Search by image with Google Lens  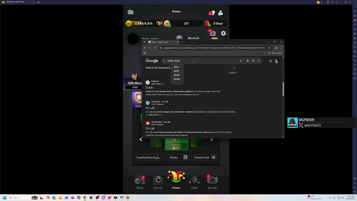click(x=253, y=61)
